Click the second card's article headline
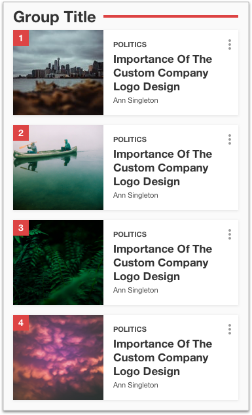 [162, 168]
